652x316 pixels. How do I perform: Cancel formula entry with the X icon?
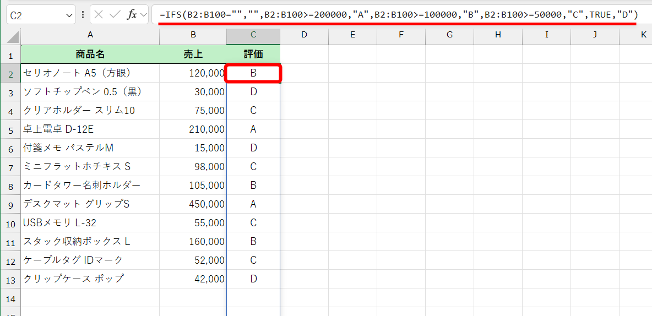[99, 15]
